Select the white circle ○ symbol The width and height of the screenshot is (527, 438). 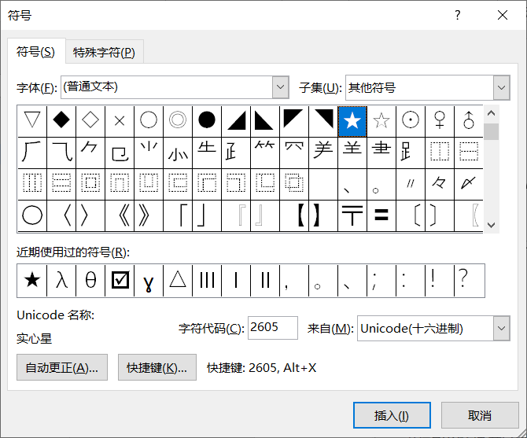pyautogui.click(x=149, y=120)
